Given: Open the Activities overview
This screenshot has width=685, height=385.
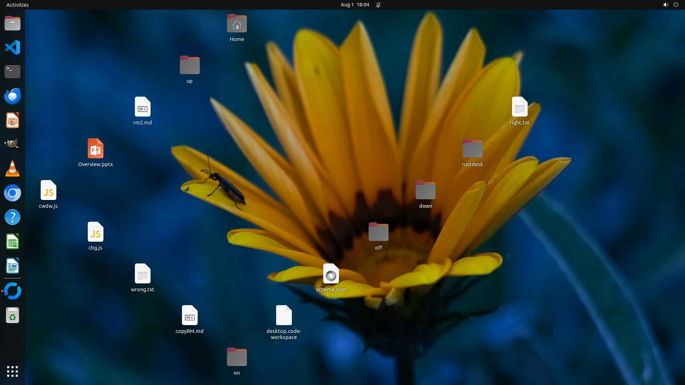Looking at the screenshot, I should tap(17, 5).
